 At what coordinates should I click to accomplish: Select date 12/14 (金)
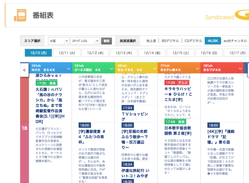pos(152,53)
